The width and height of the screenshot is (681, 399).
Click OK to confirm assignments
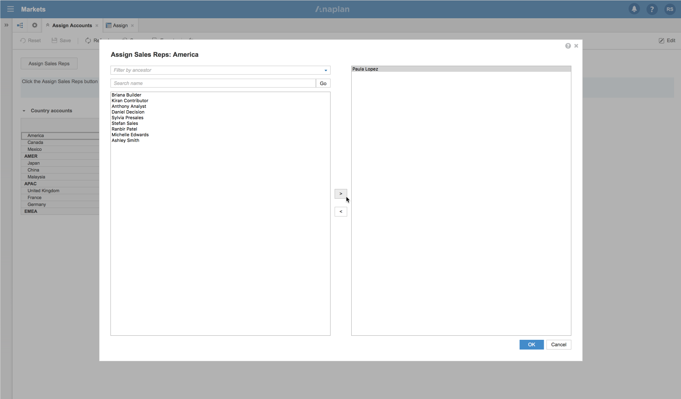[531, 344]
